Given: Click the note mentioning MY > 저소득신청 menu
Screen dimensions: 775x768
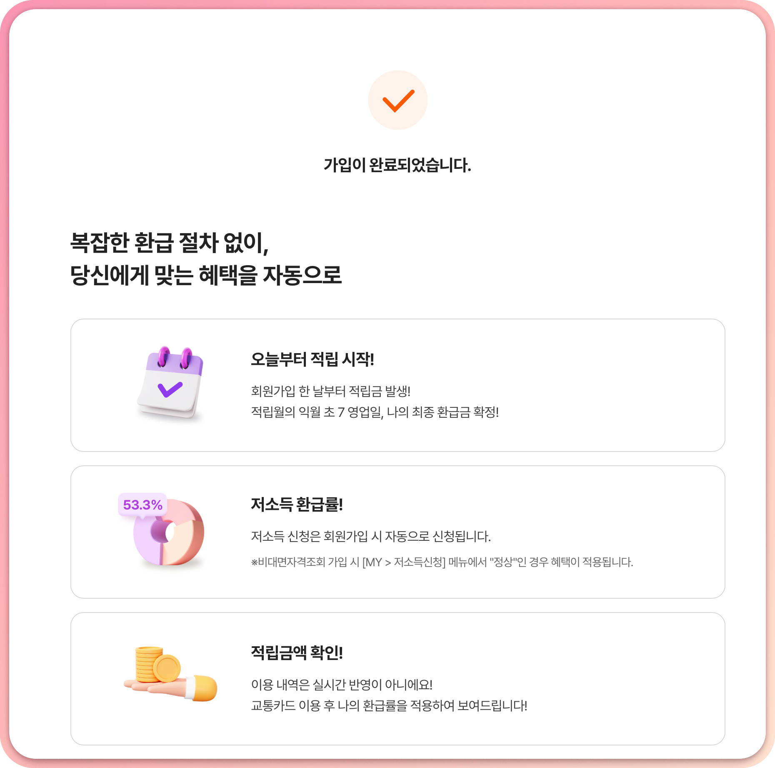Looking at the screenshot, I should (442, 562).
